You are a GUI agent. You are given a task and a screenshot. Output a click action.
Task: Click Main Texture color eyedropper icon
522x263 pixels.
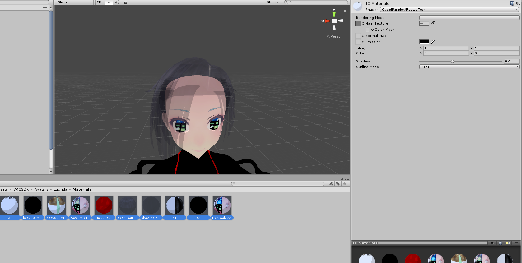point(432,23)
